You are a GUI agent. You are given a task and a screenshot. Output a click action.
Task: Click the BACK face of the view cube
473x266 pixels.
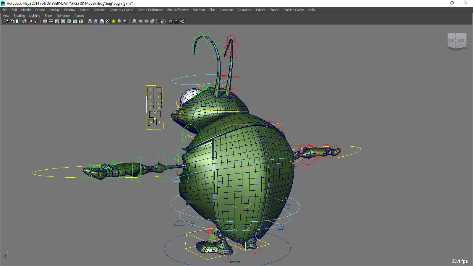[461, 41]
